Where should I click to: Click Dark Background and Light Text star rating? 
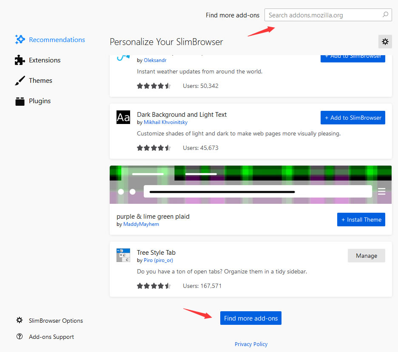(154, 148)
